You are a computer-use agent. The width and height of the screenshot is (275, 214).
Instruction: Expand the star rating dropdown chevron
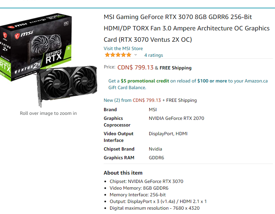[135, 55]
